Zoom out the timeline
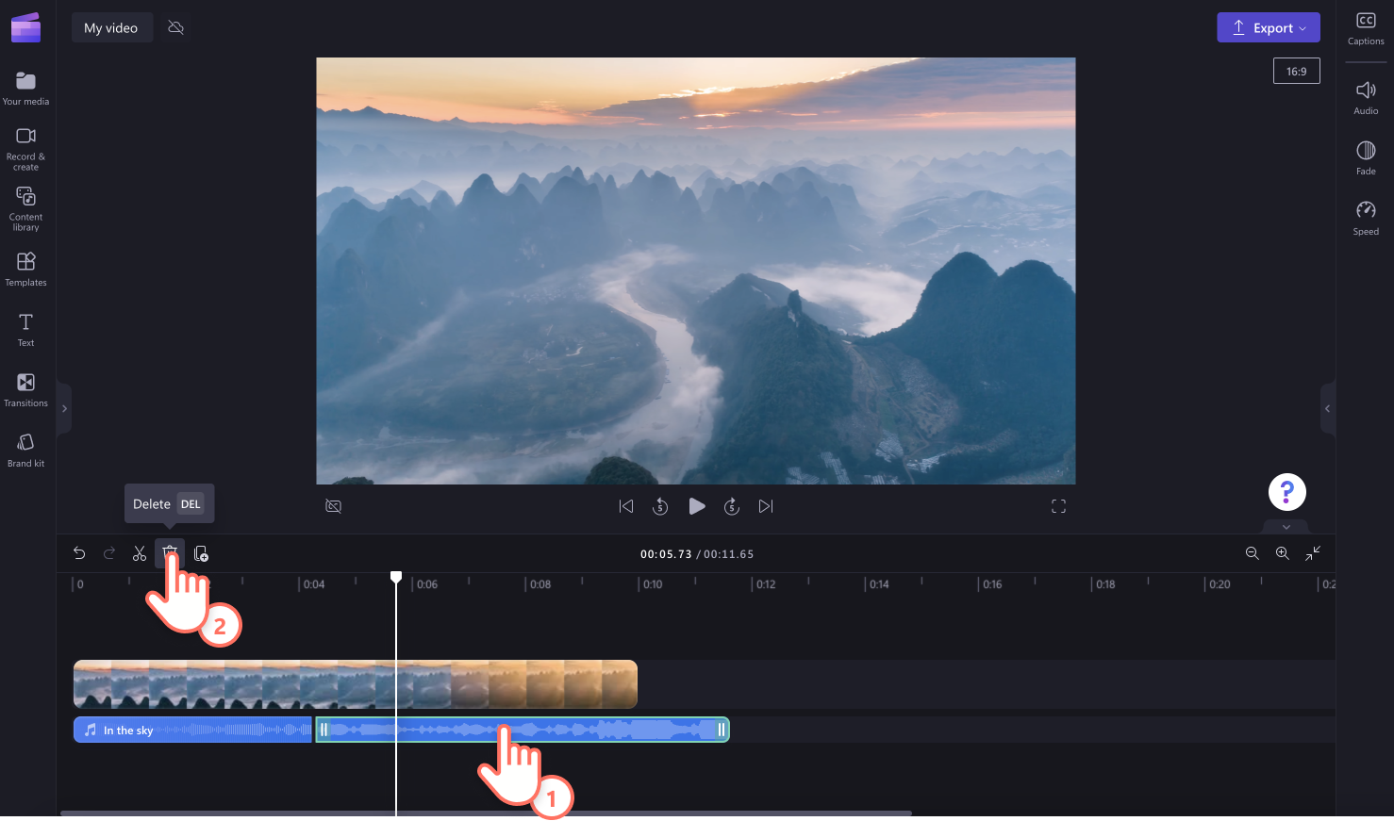The image size is (1394, 821). coord(1252,553)
